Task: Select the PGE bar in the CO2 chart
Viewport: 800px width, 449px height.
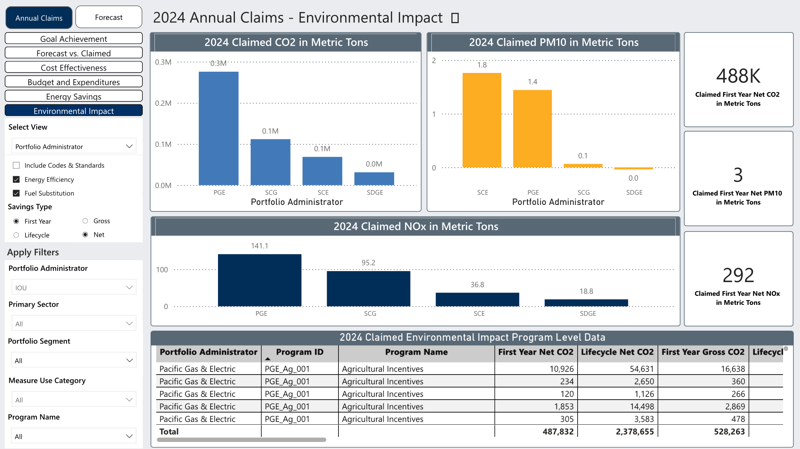Action: point(219,129)
